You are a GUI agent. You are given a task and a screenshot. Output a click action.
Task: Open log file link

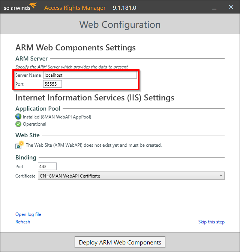28,214
